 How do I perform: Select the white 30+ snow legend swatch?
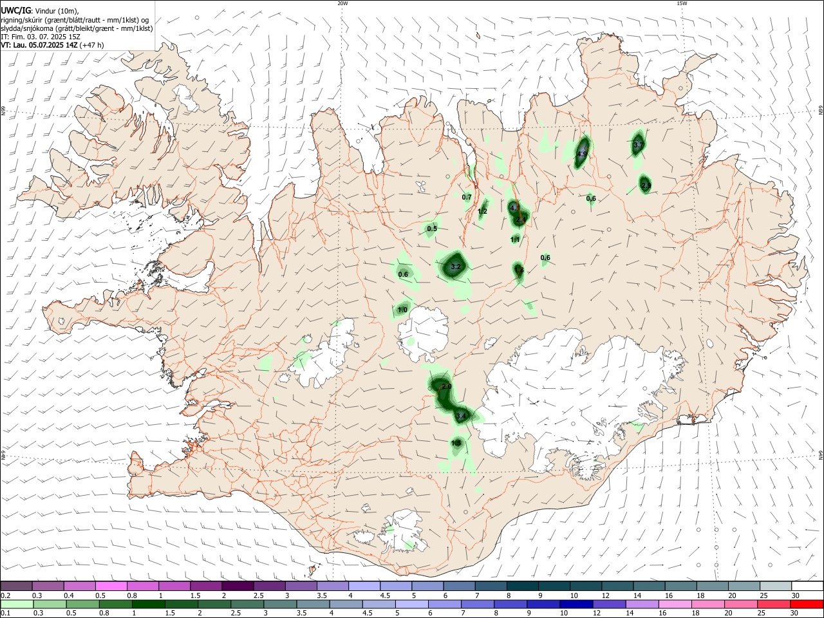[x=807, y=586]
